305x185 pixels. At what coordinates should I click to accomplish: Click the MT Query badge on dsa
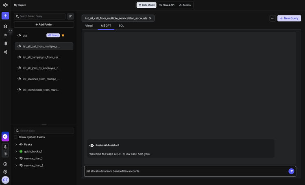click(x=53, y=35)
